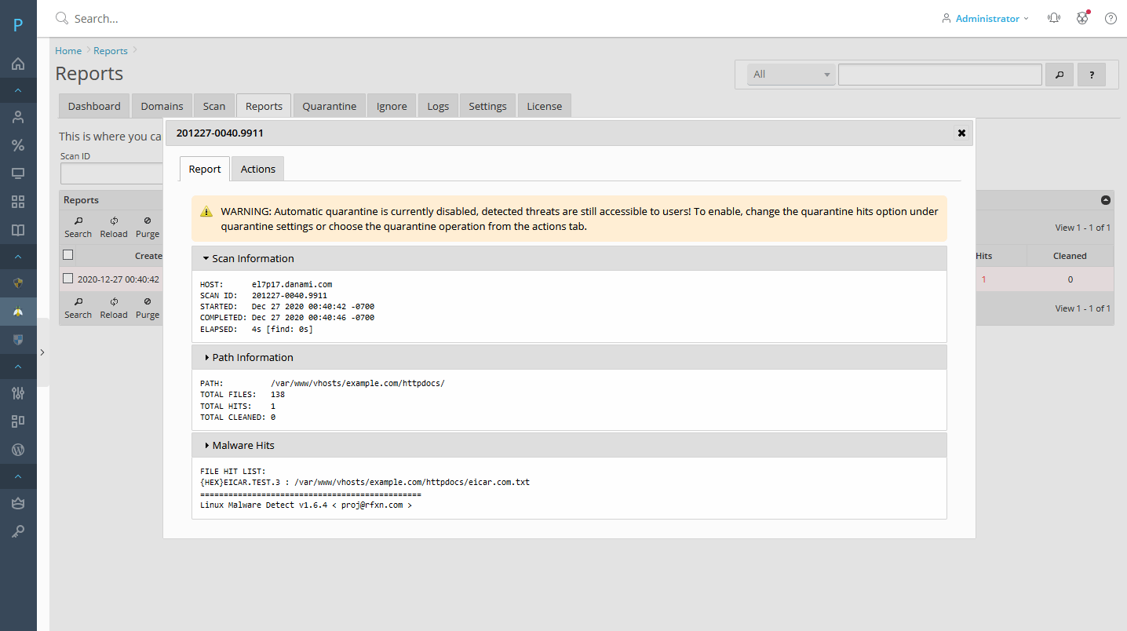Open the sliders tools icon in the sidebar
The image size is (1127, 631).
(x=18, y=393)
